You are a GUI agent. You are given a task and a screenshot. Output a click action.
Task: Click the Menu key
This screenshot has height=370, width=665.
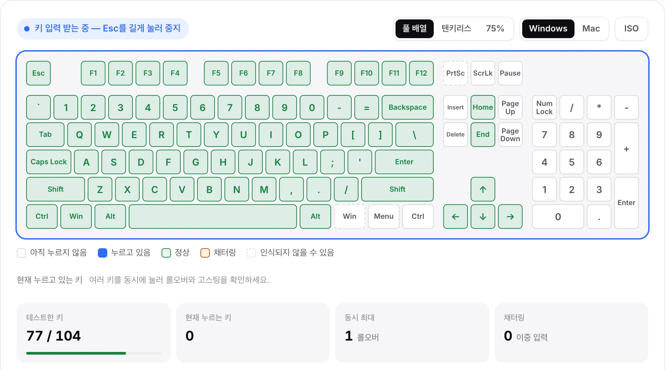(x=383, y=216)
